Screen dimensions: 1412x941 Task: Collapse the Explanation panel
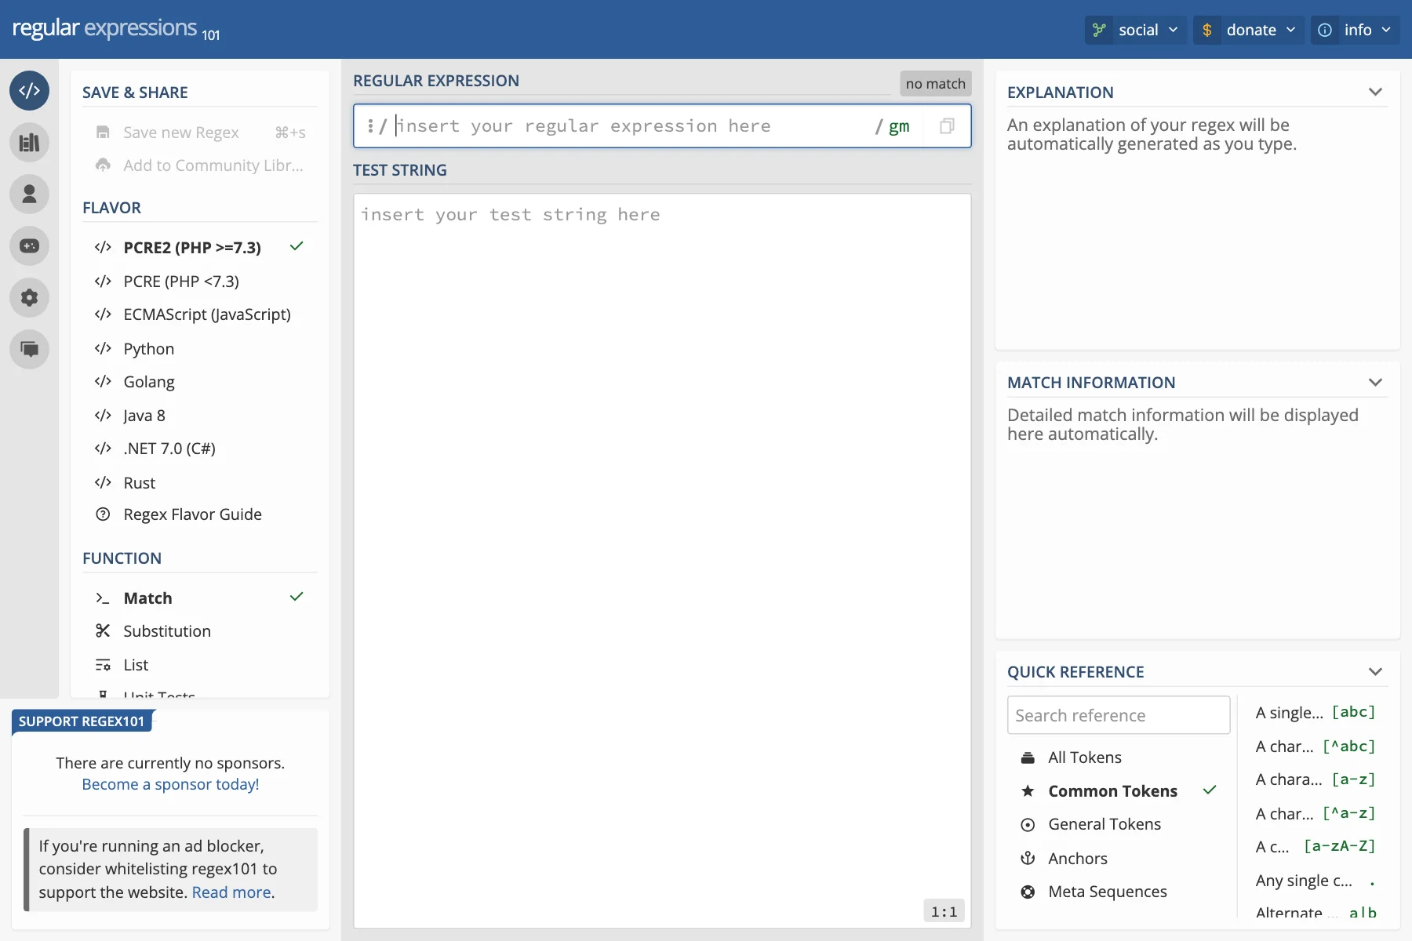click(x=1374, y=93)
